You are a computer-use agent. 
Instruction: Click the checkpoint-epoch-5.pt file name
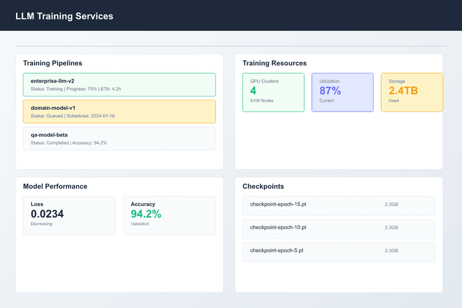point(277,251)
